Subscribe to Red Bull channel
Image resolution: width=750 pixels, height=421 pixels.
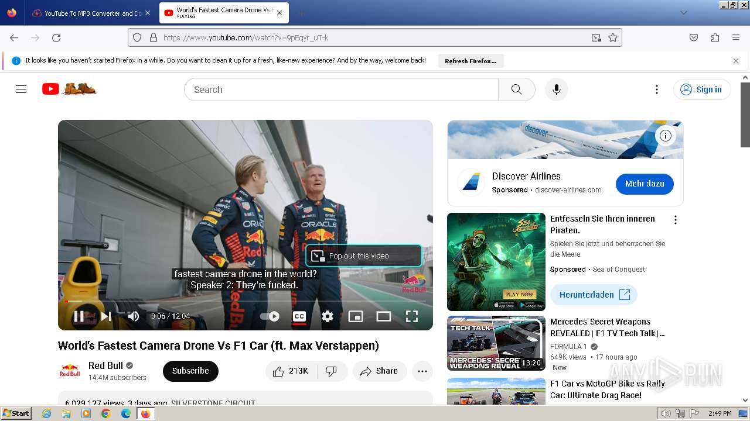tap(190, 371)
